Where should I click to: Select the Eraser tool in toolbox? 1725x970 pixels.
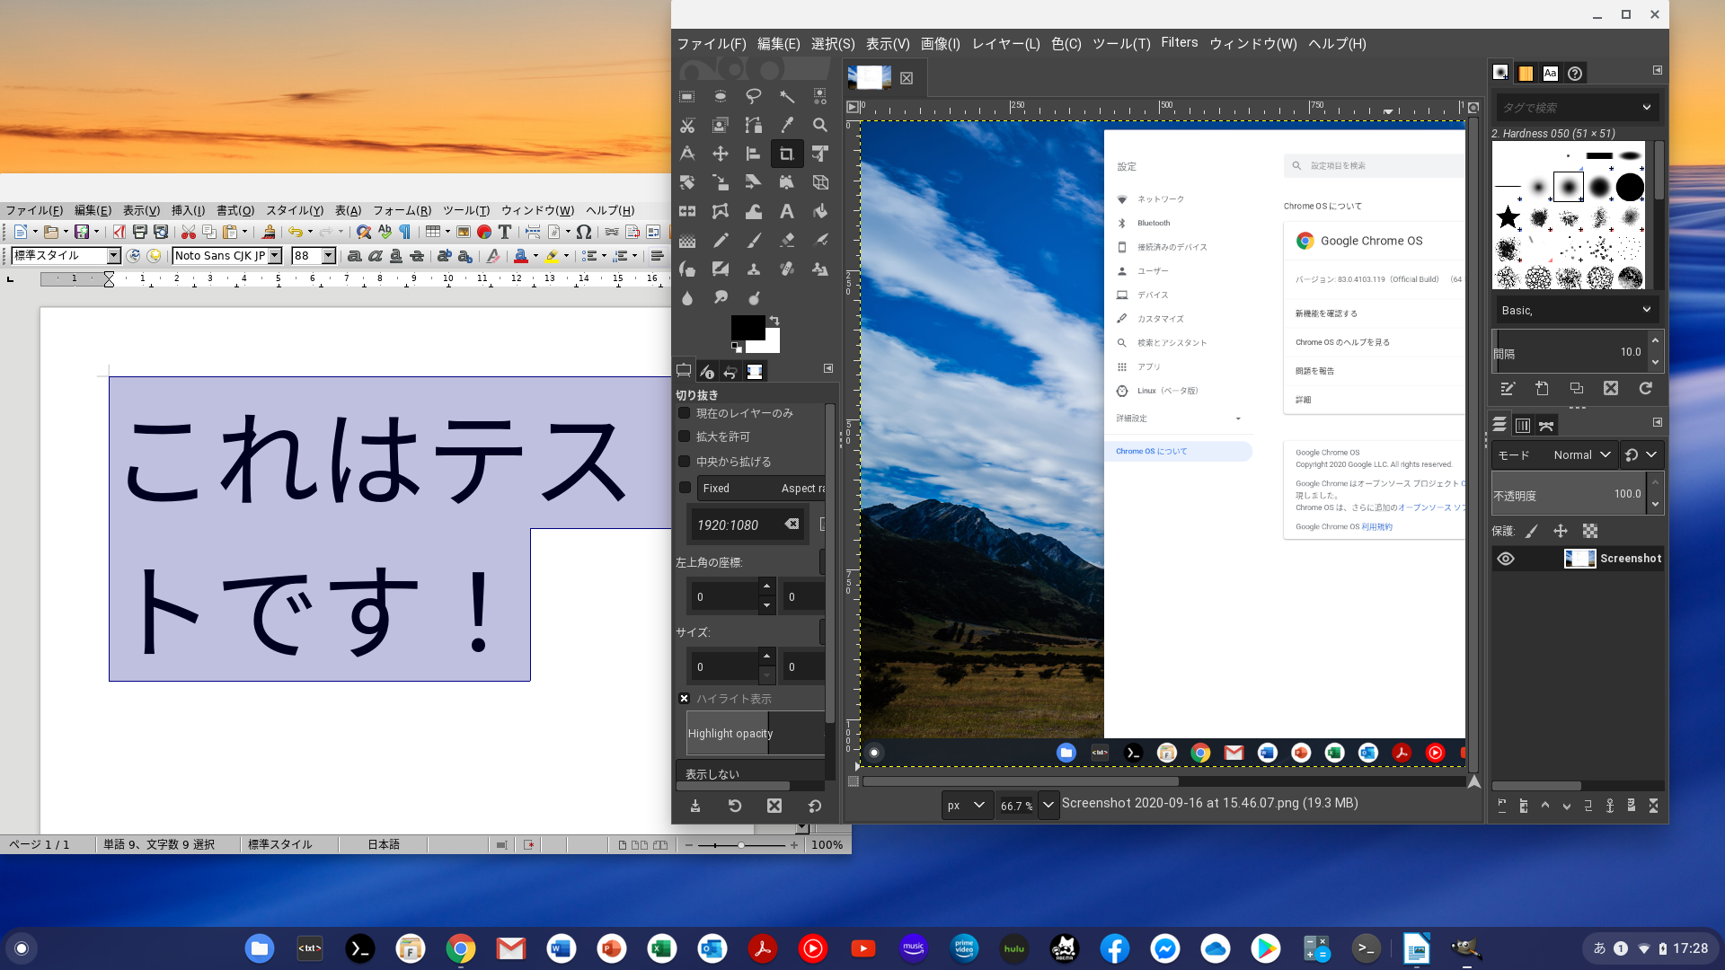pyautogui.click(x=786, y=240)
